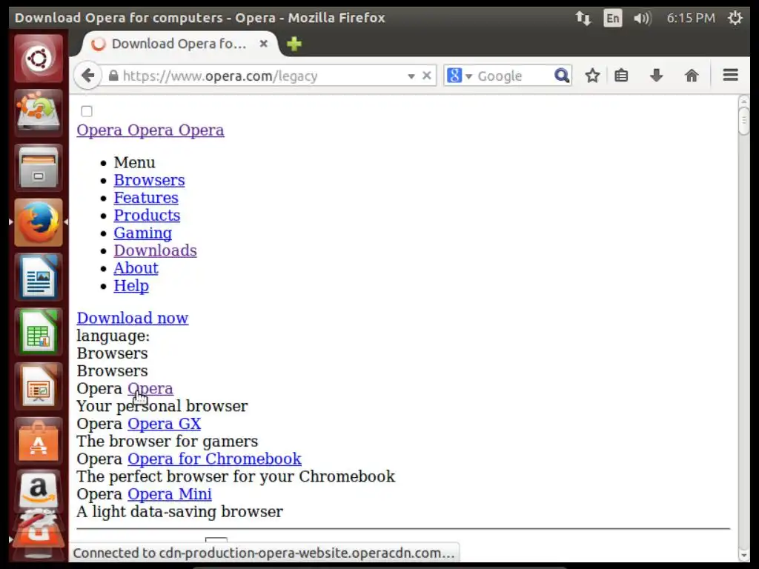Screen dimensions: 759x569
Task: Expand URL history dropdown arrow
Action: 411,76
